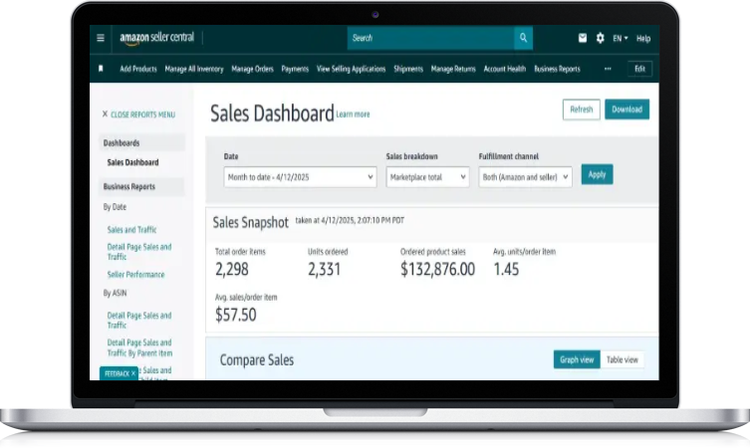Click the Amazon Seller Central logo
Viewport: 750px width, 448px height.
coord(157,38)
